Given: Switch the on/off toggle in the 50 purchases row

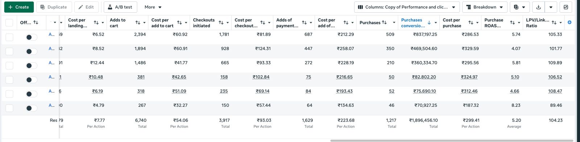Looking at the screenshot, I should click(x=31, y=80).
